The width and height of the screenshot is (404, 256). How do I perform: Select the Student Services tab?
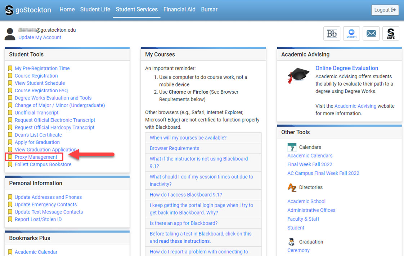(136, 9)
